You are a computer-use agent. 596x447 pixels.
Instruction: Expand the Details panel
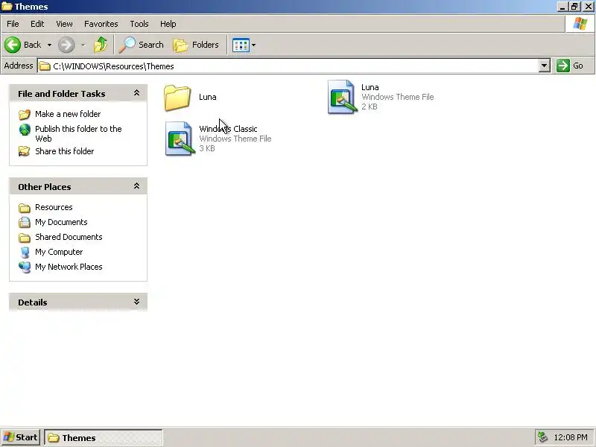click(x=136, y=302)
